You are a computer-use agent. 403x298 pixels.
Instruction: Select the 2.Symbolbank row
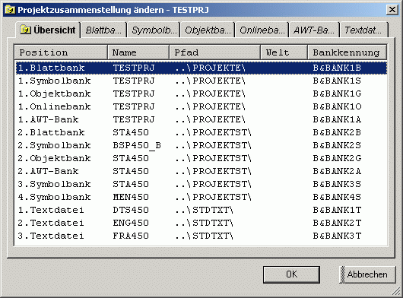tap(201, 145)
